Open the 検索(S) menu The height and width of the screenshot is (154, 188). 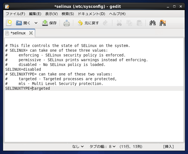tap(68, 14)
